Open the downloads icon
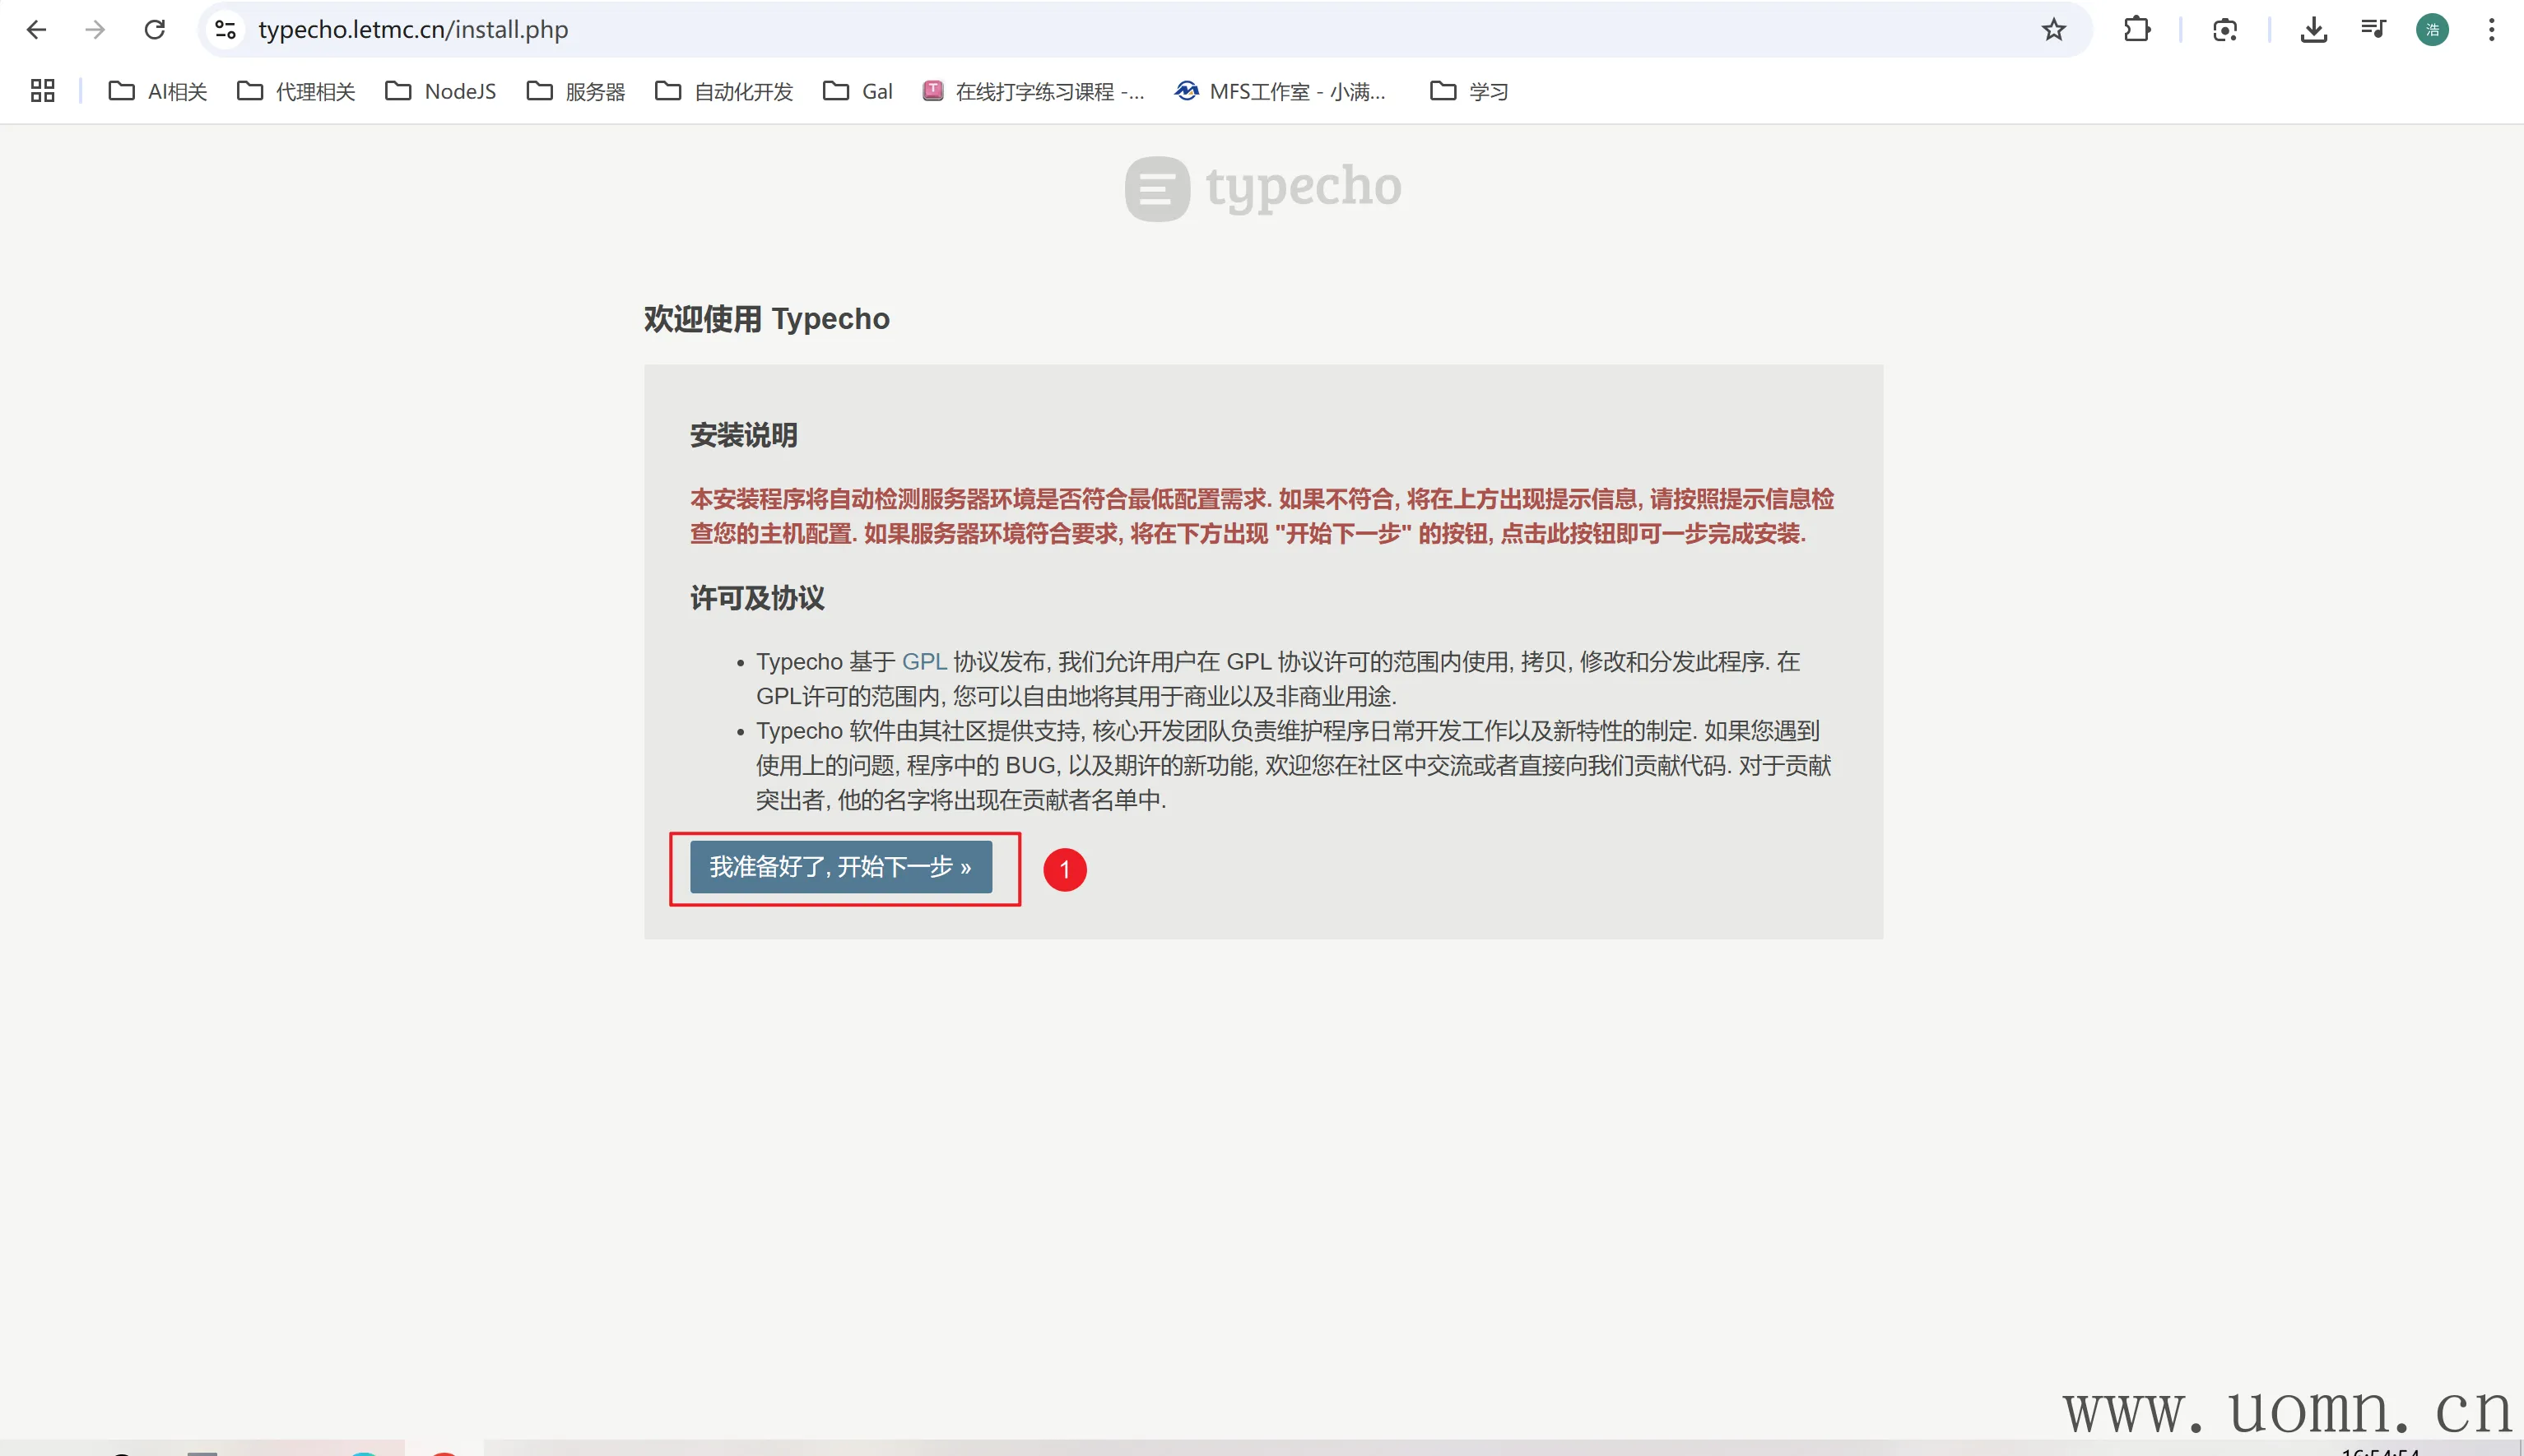The width and height of the screenshot is (2524, 1456). tap(2313, 30)
